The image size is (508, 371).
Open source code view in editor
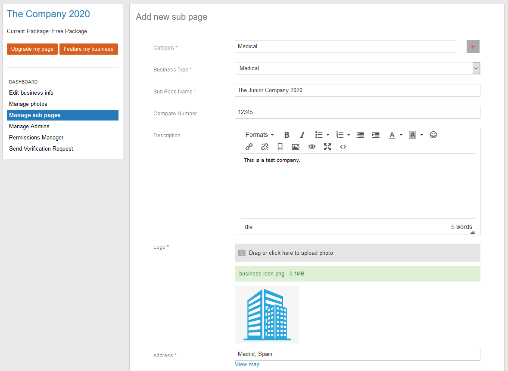pyautogui.click(x=343, y=147)
